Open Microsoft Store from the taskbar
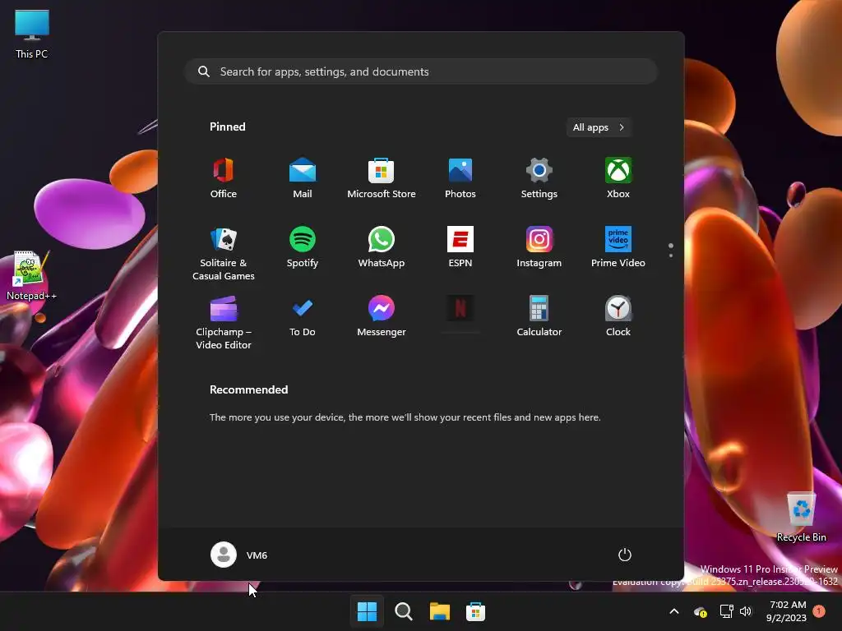 475,611
